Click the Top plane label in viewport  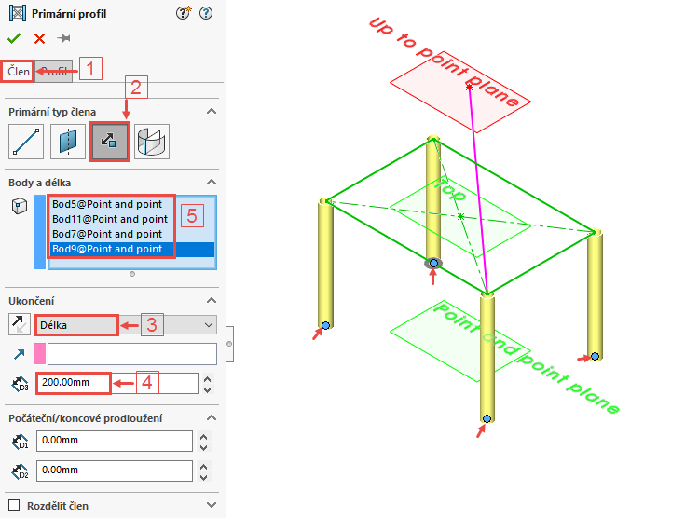pyautogui.click(x=449, y=188)
